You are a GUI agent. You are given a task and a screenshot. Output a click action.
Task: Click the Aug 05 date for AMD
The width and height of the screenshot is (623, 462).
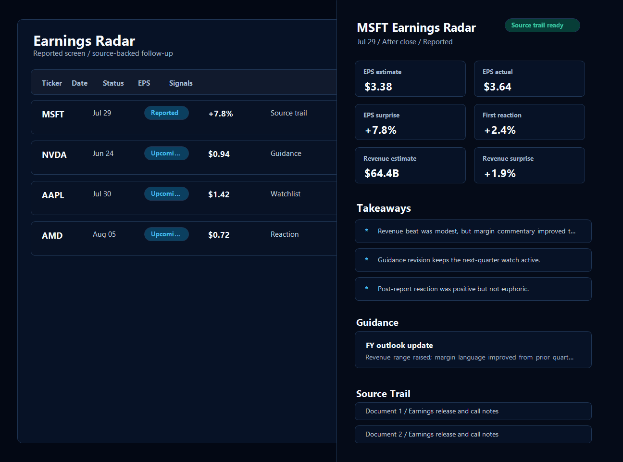[x=104, y=234]
